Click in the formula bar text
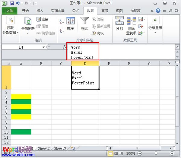181x158 pixels. 82,52
